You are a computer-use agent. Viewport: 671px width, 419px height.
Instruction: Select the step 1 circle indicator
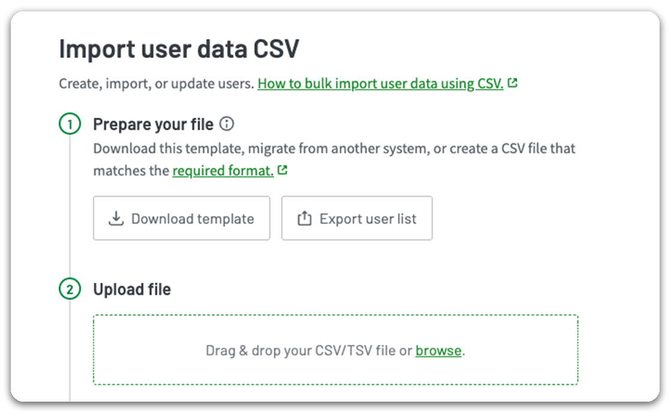pos(69,125)
